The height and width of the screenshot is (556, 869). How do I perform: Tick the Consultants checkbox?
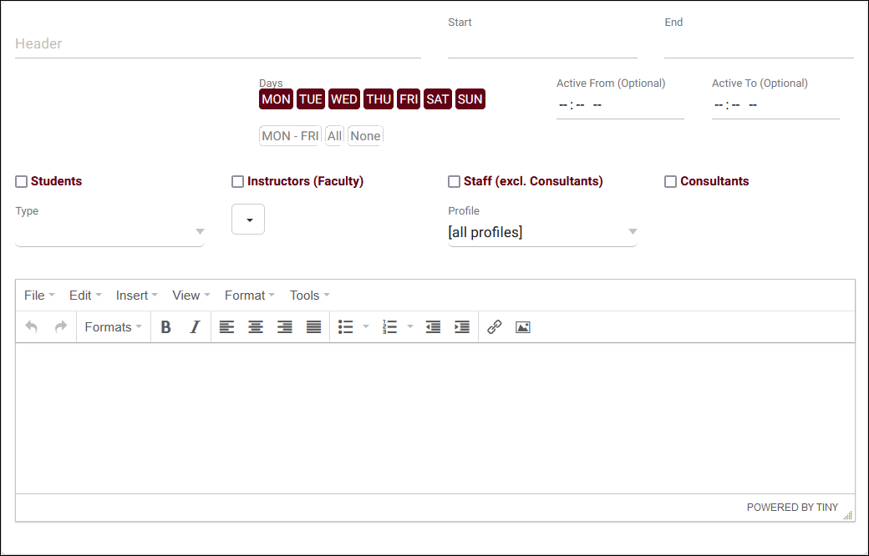(670, 181)
